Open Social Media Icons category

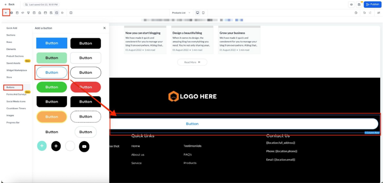(16, 101)
